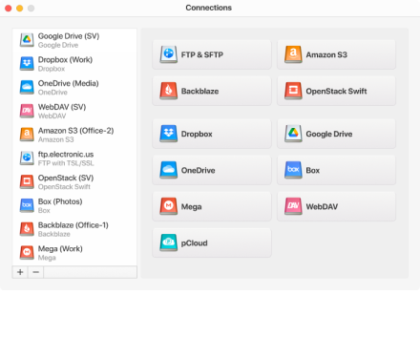Viewport: 420px width, 358px height.
Task: Click the FTP & SFTP globe drive icon
Action: click(168, 54)
